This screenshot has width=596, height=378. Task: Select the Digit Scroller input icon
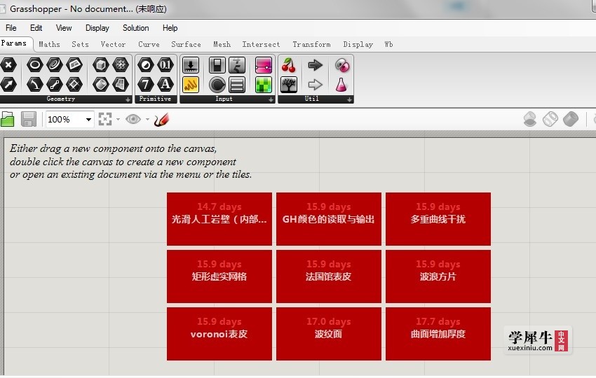coord(237,65)
